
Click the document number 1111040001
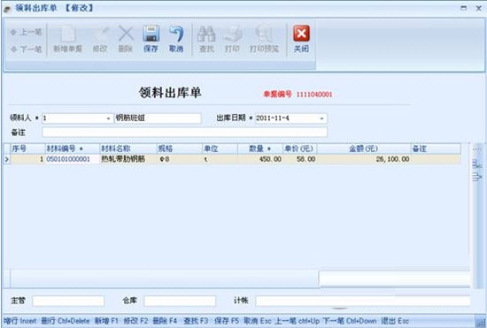pos(314,95)
